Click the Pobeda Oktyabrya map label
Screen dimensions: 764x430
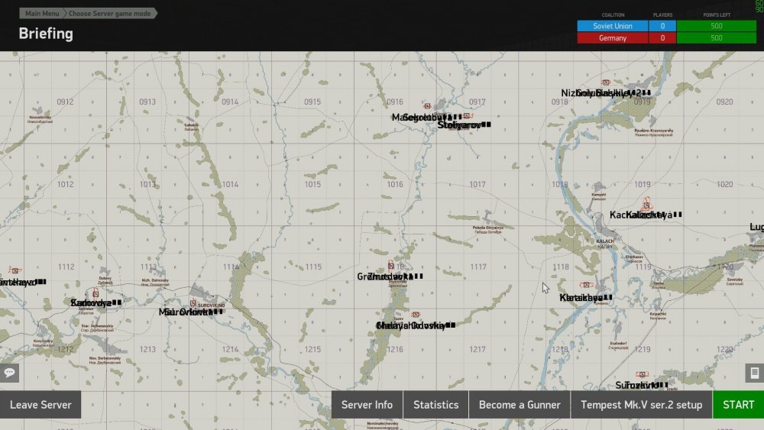coord(487,228)
